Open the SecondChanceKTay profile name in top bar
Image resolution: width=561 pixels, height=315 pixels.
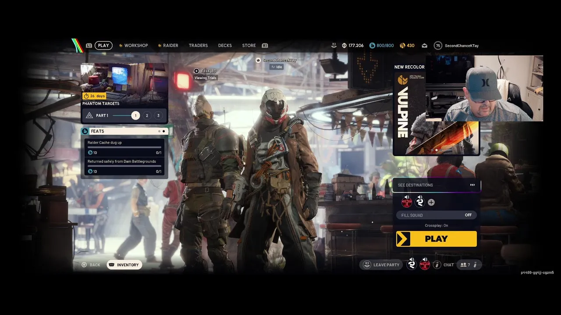pyautogui.click(x=462, y=45)
